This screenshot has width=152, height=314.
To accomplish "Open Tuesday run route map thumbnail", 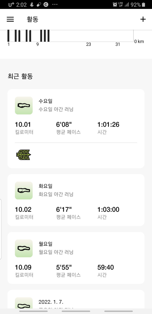I will tap(24, 190).
